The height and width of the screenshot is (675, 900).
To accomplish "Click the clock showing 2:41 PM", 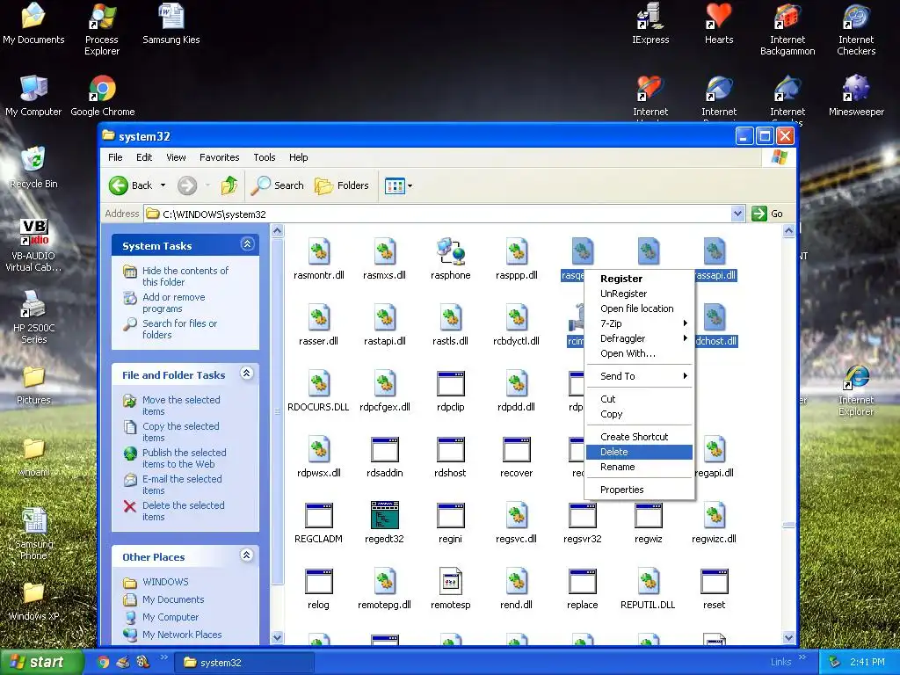I will (x=867, y=662).
